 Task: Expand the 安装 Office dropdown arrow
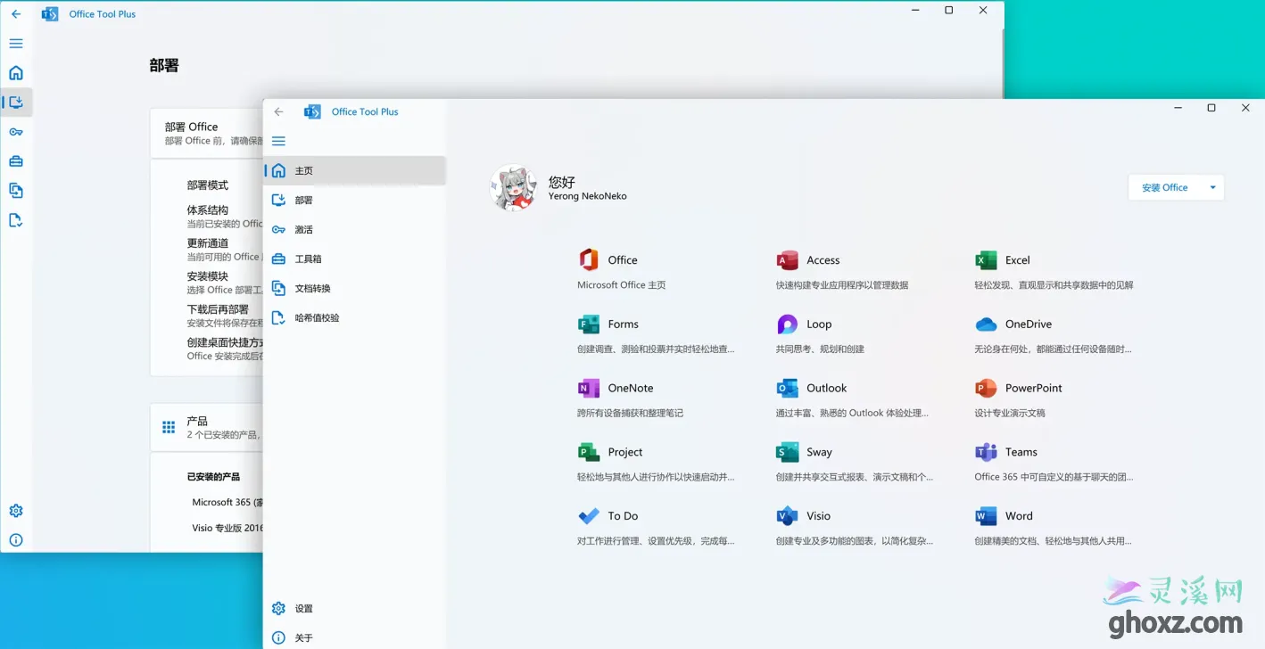(x=1212, y=187)
